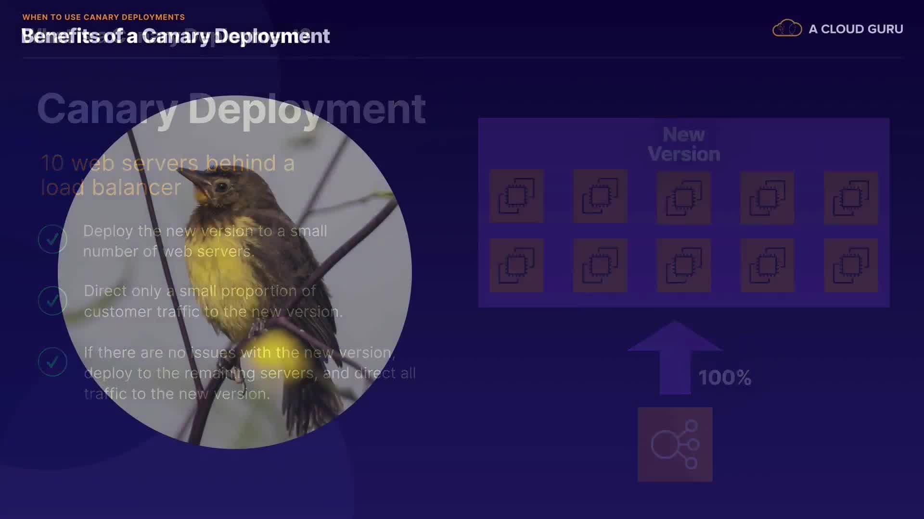Image resolution: width=924 pixels, height=519 pixels.
Task: Click the load balancer icon
Action: 675,445
